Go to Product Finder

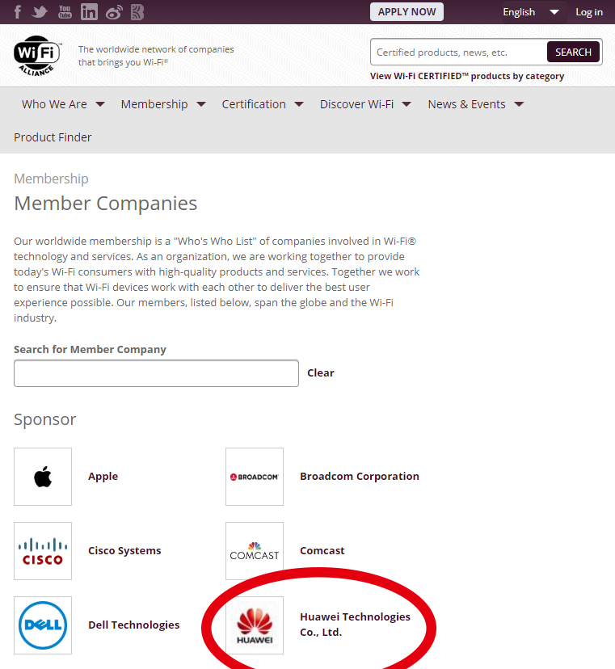click(x=53, y=137)
